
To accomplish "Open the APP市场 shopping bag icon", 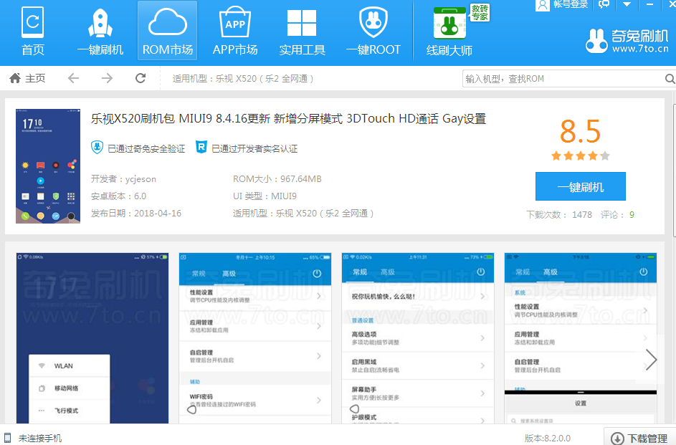I will (x=235, y=22).
